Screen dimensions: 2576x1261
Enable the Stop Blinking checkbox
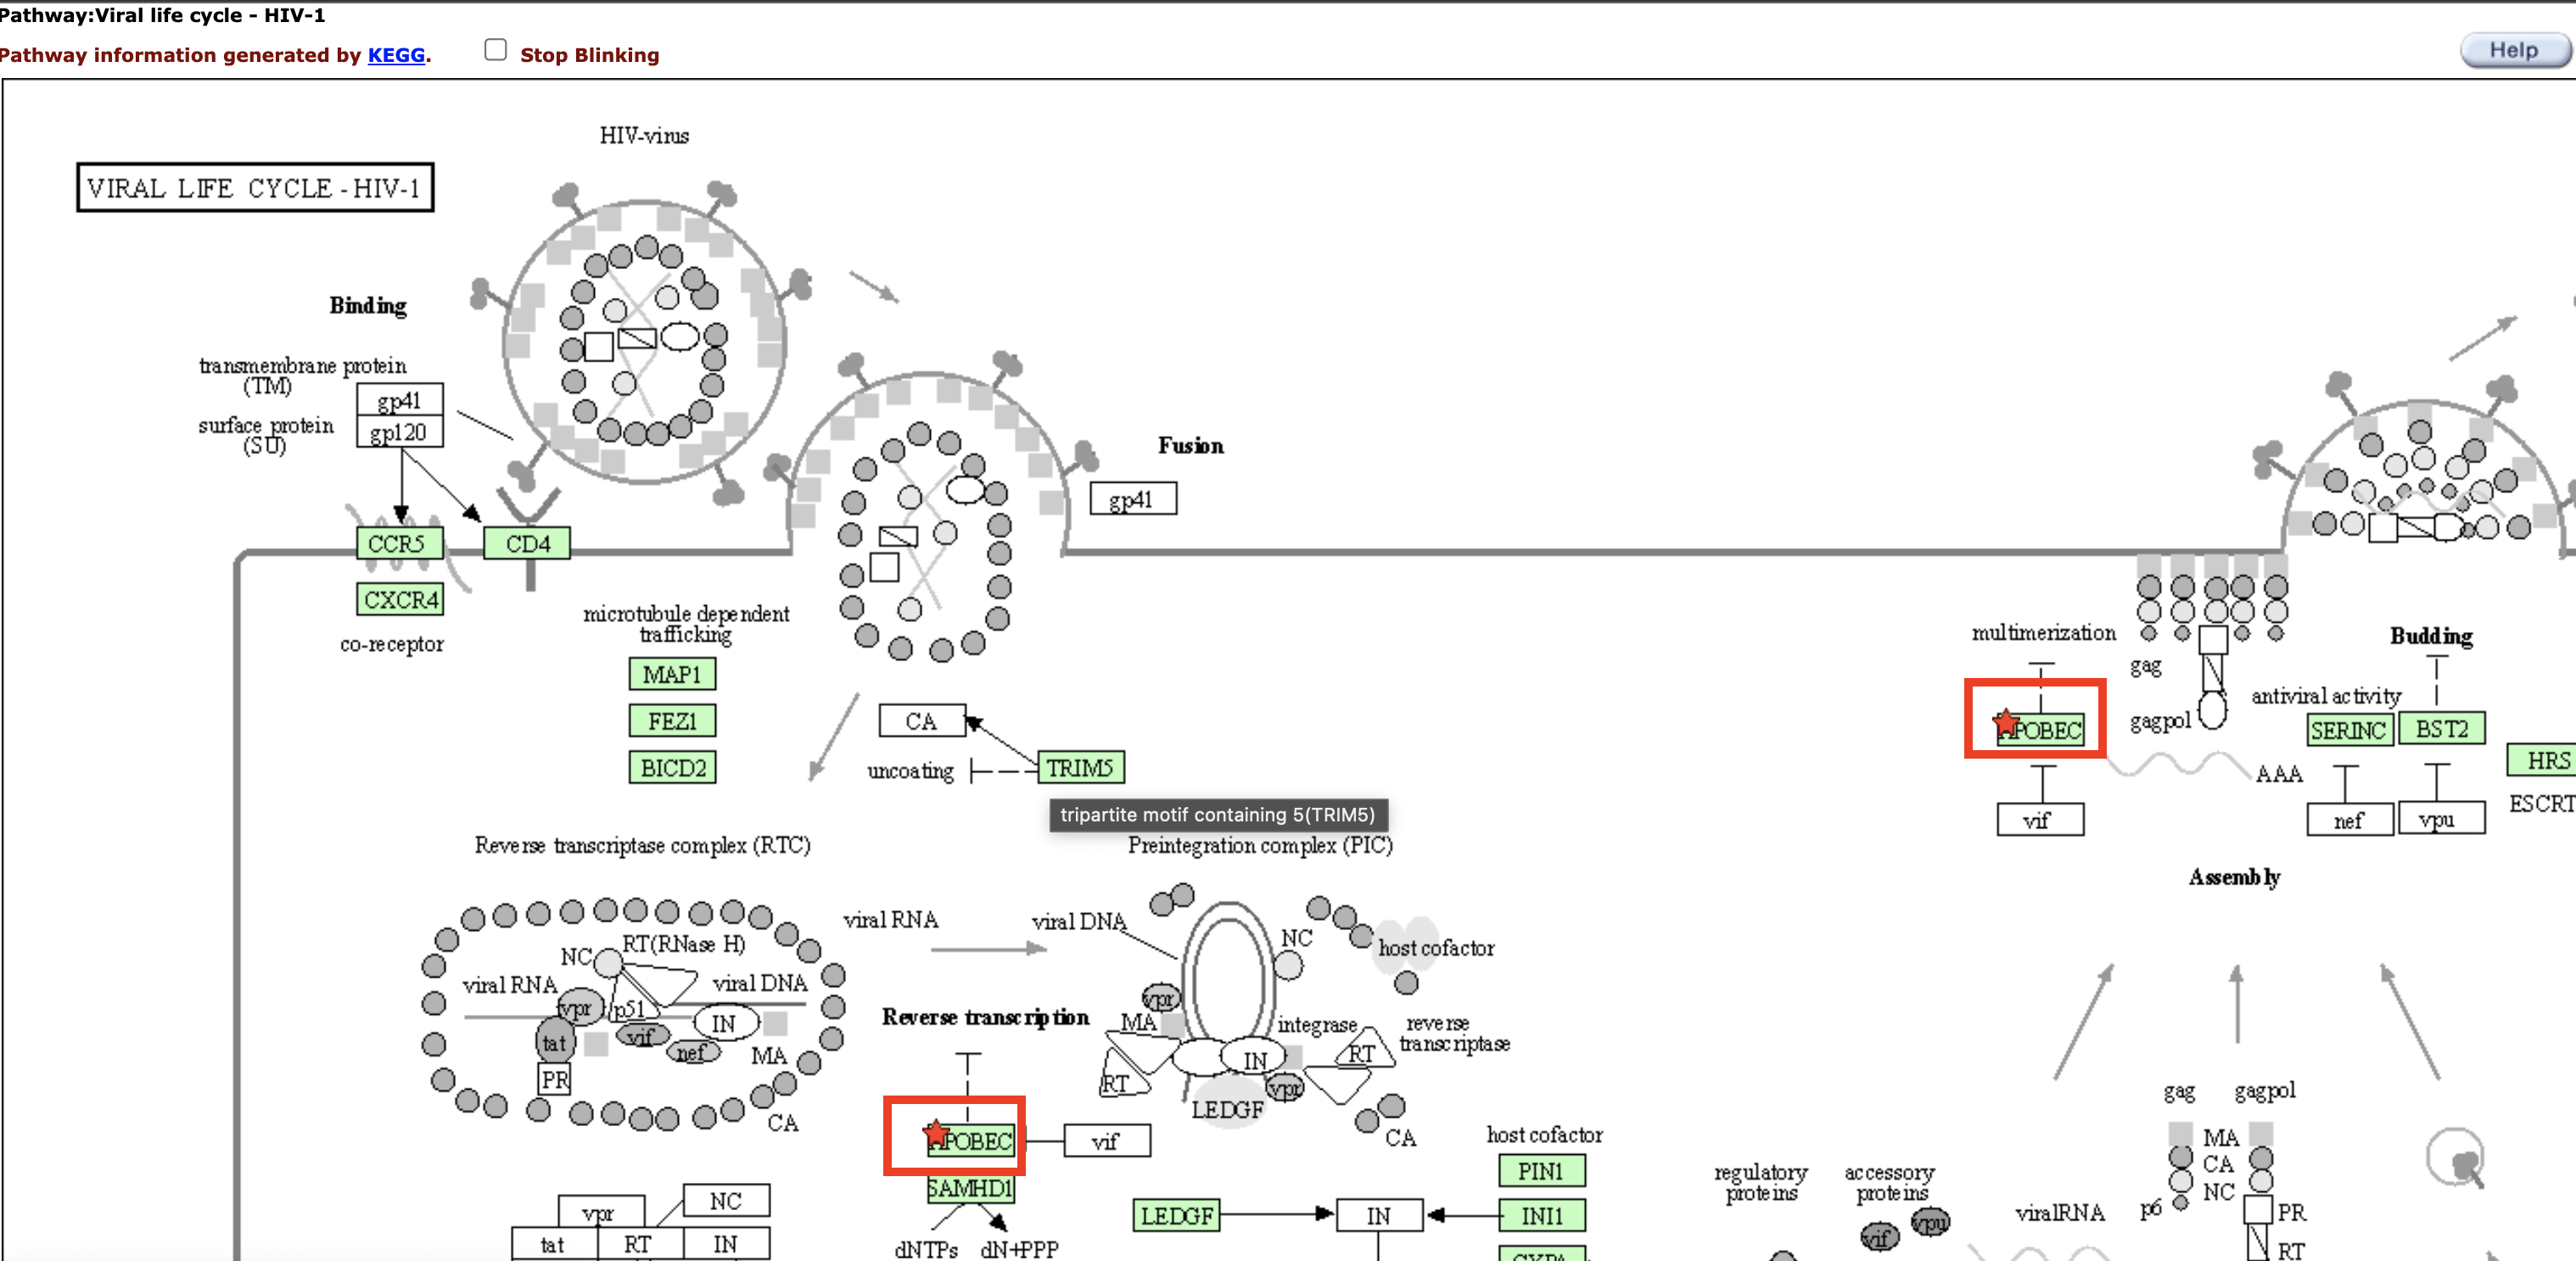[495, 50]
